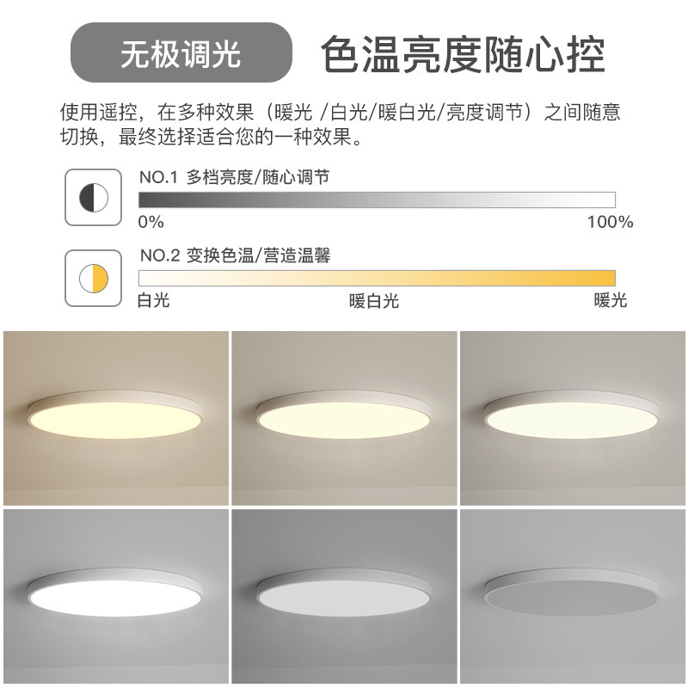Select the 白光 label
Screen dimensions: 688x688
(x=154, y=301)
